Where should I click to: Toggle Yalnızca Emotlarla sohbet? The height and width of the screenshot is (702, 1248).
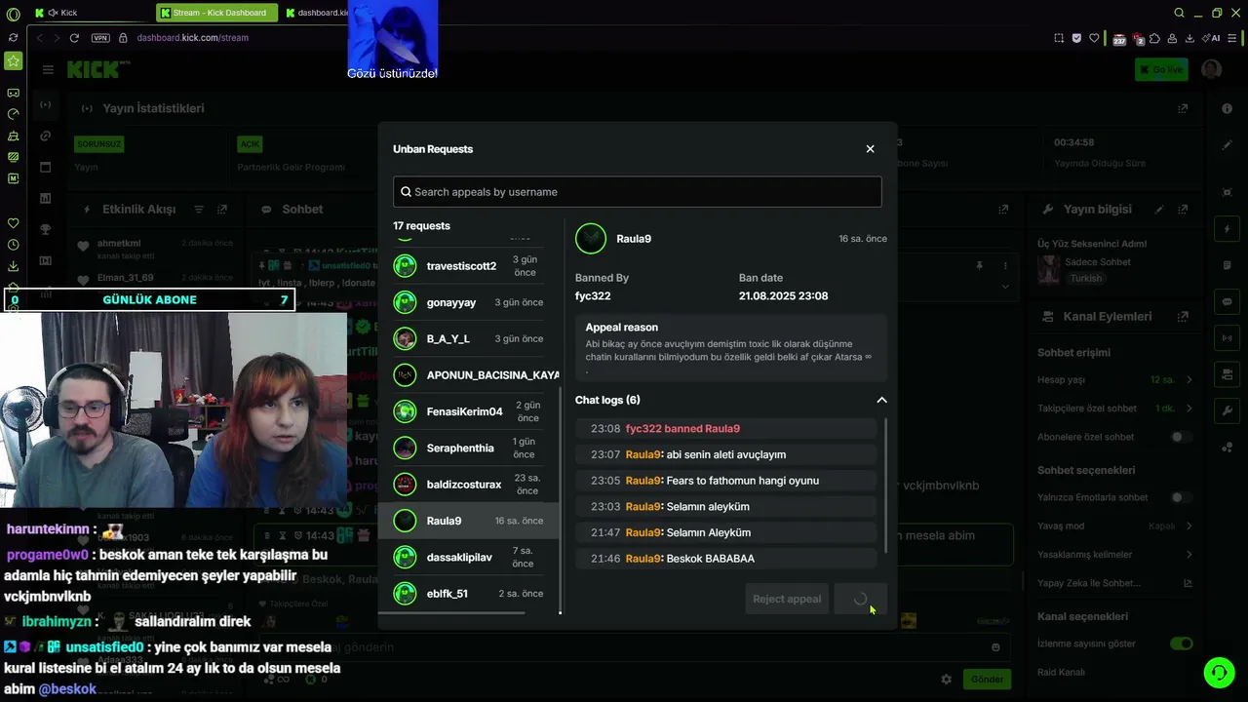coord(1181,497)
